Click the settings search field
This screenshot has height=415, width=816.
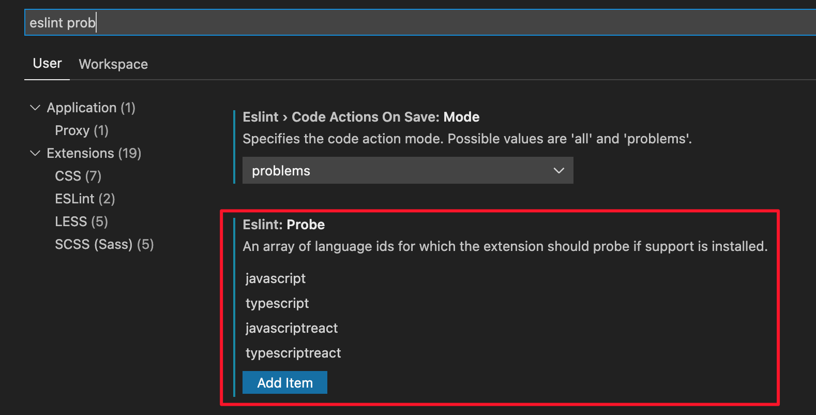click(x=414, y=23)
